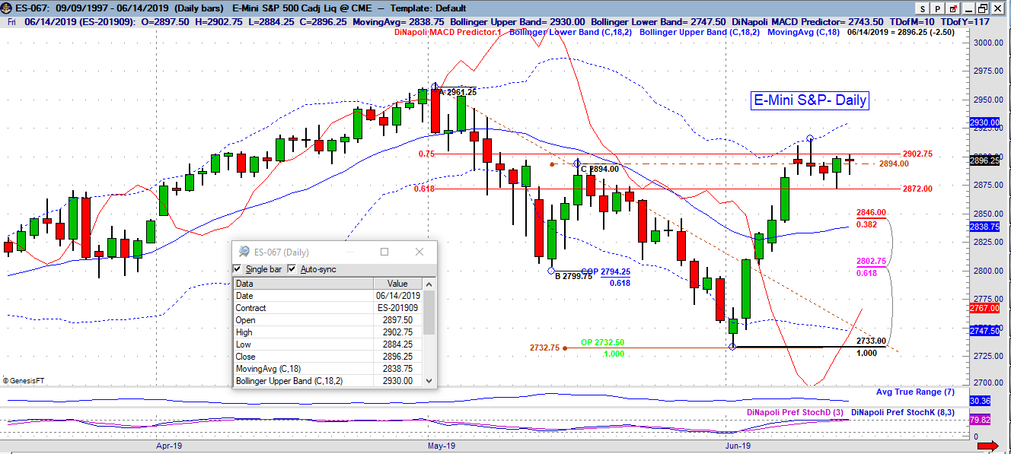Click the Value column header
Screen dimensions: 1011x454
397,284
